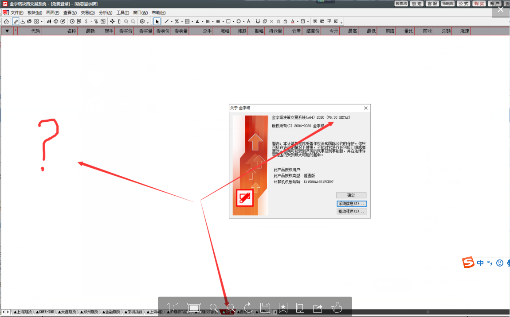The height and width of the screenshot is (317, 510).
Task: Open font color A dropdown arrow
Action: click(298, 22)
